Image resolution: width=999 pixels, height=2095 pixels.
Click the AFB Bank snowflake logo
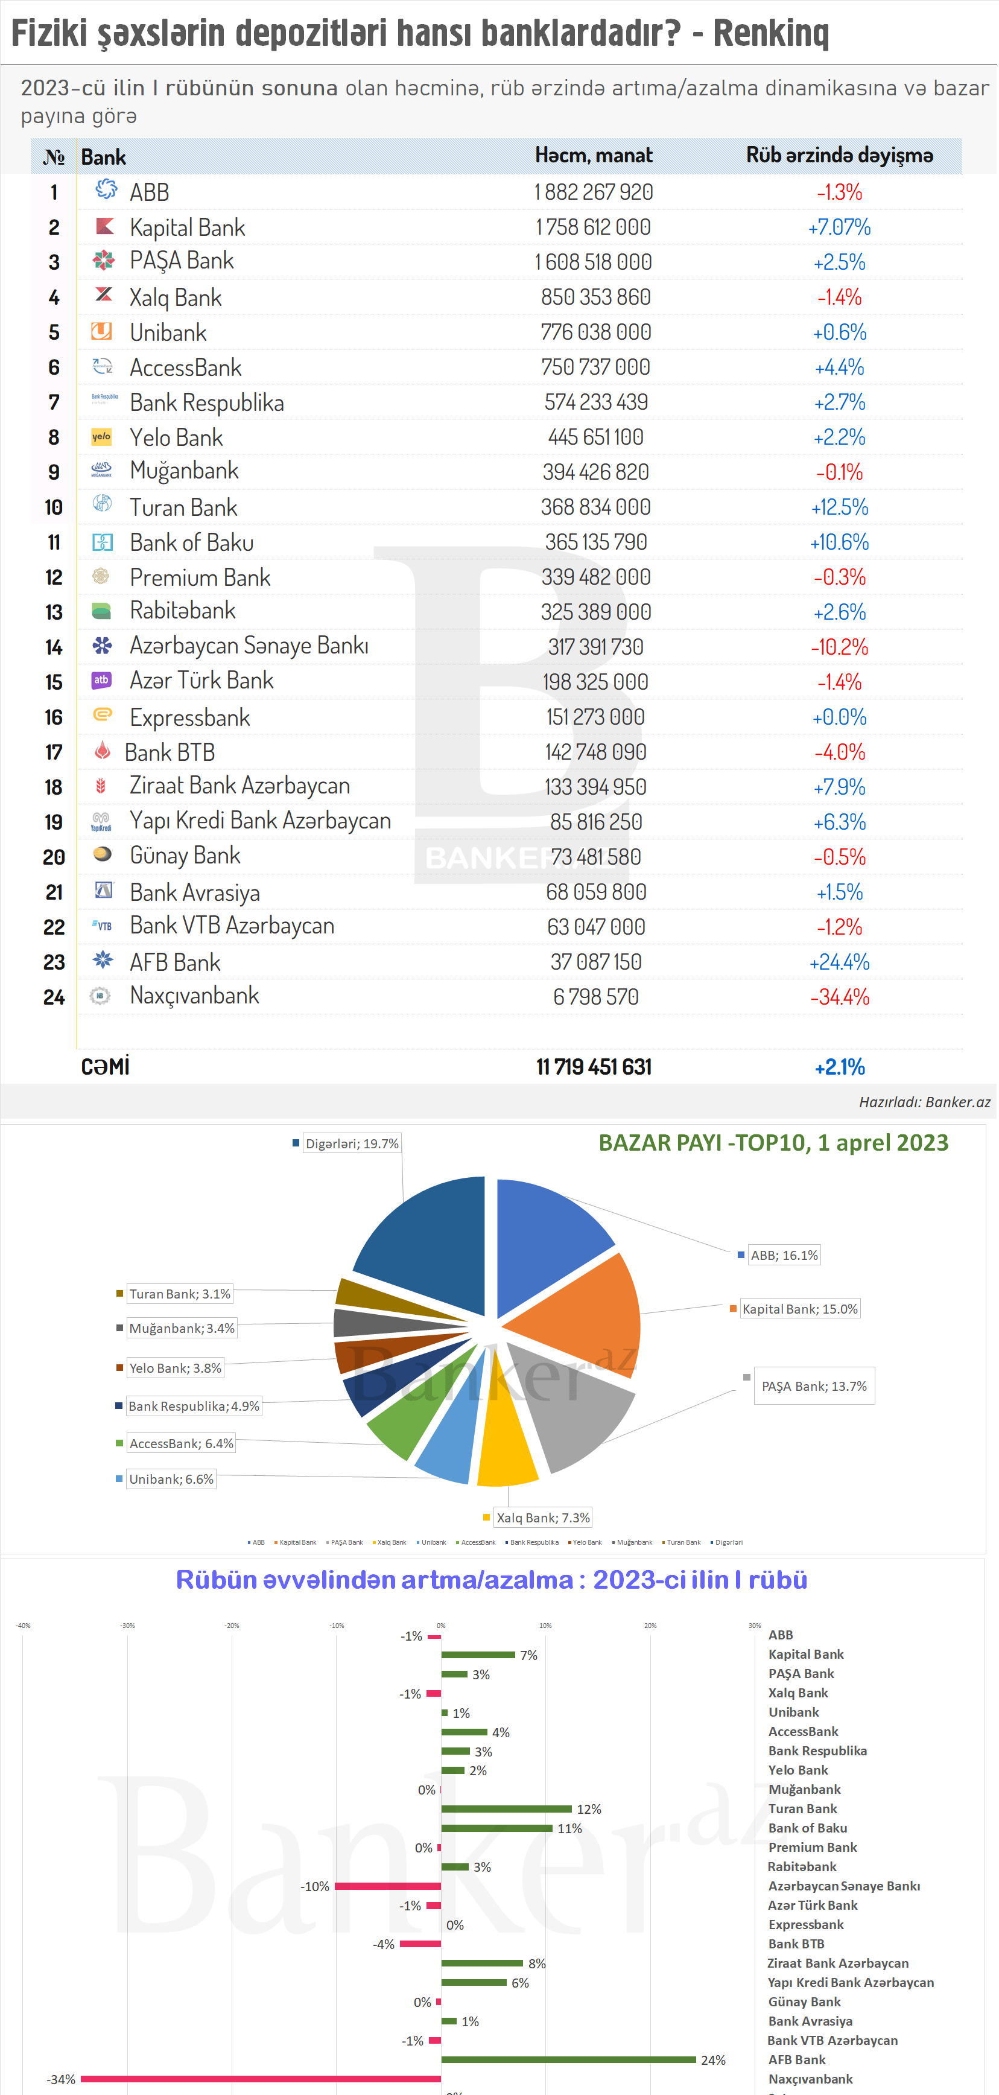pos(103,961)
